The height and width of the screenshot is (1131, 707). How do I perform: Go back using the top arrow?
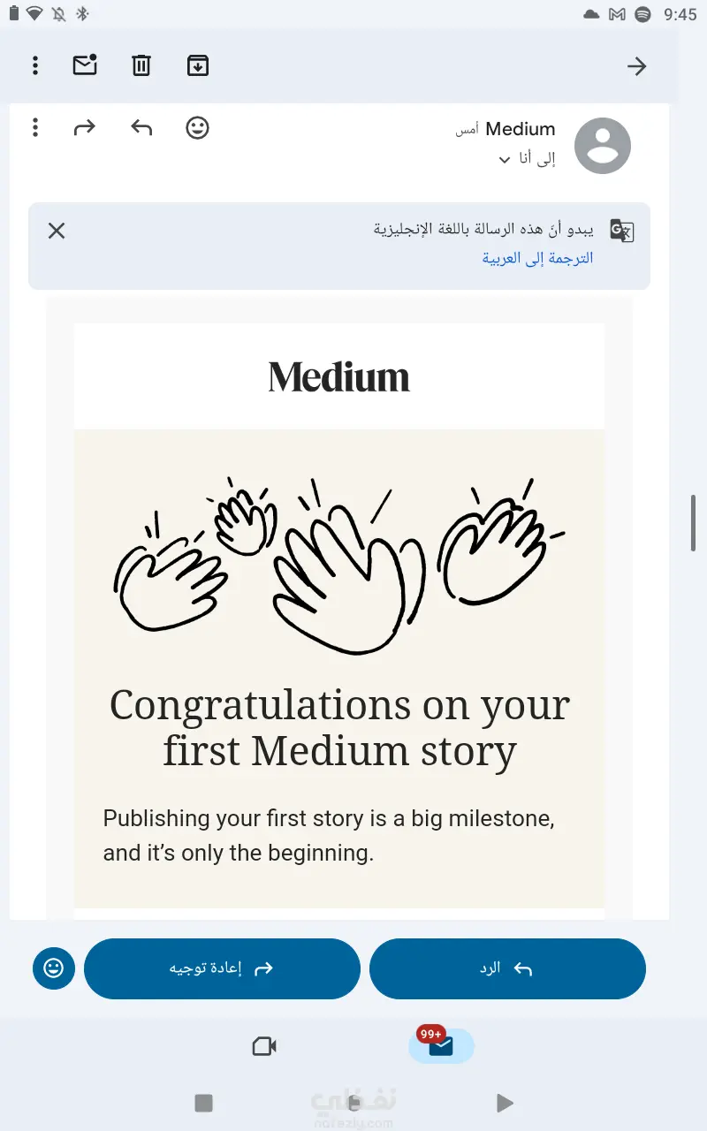636,66
